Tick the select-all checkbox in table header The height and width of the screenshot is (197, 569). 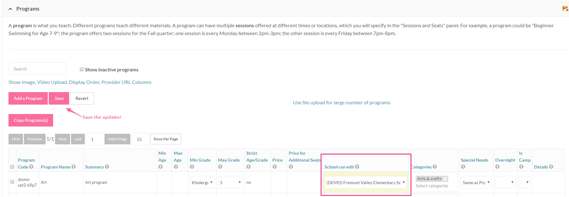(12, 167)
